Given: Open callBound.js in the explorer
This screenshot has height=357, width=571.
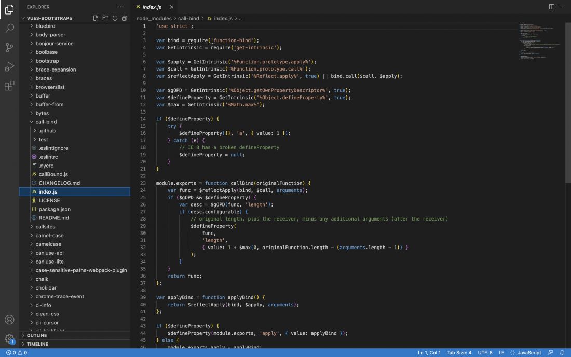Looking at the screenshot, I should point(74,174).
